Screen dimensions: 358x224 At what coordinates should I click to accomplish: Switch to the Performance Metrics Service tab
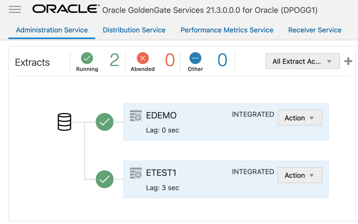(227, 30)
